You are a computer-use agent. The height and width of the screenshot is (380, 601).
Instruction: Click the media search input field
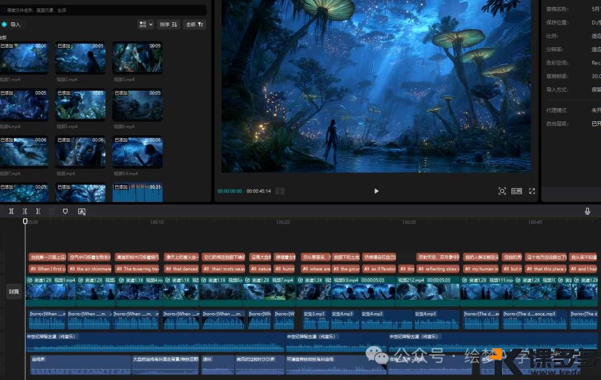click(x=104, y=10)
